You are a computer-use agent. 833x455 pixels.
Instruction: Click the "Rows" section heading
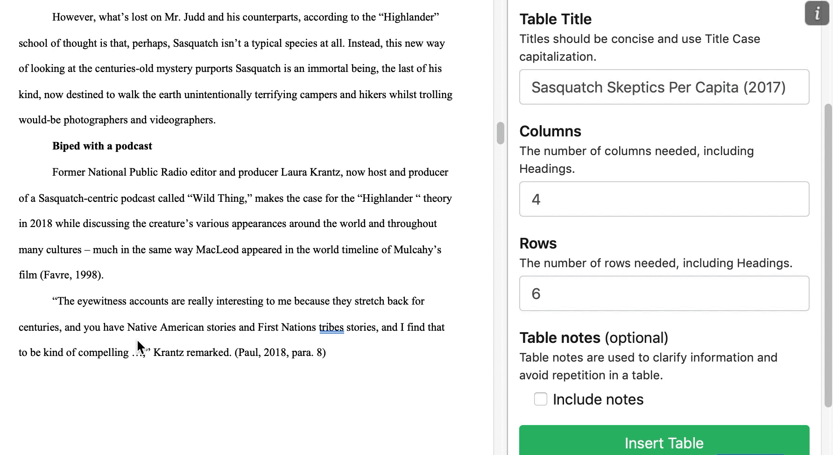[x=538, y=244]
